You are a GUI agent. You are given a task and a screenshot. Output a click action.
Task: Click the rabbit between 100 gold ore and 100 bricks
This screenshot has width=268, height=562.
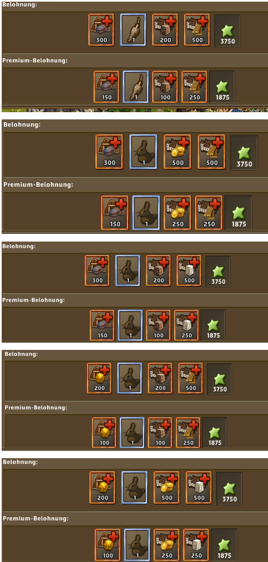click(132, 433)
